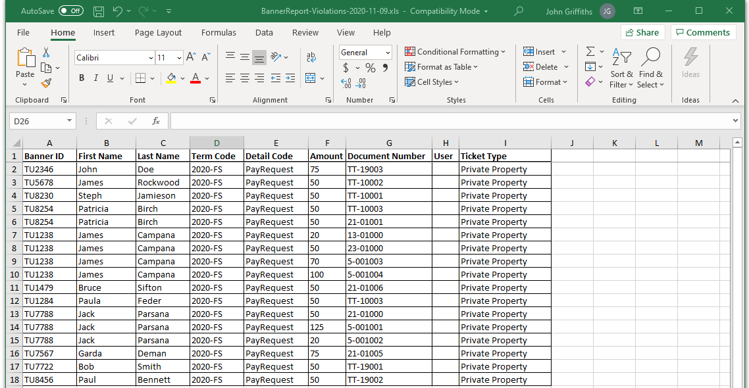
Task: Toggle Italic formatting
Action: (x=96, y=78)
